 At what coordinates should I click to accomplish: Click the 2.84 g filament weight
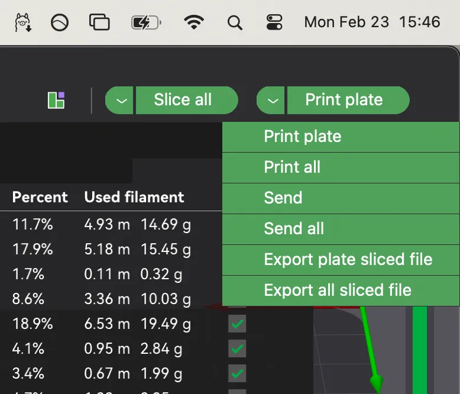click(x=161, y=349)
